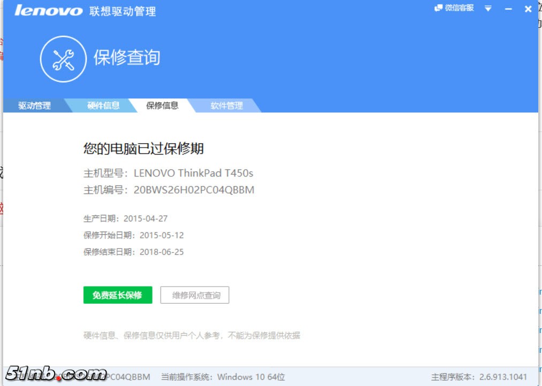
Task: Click the Lenovo logo in the title bar
Action: click(48, 10)
